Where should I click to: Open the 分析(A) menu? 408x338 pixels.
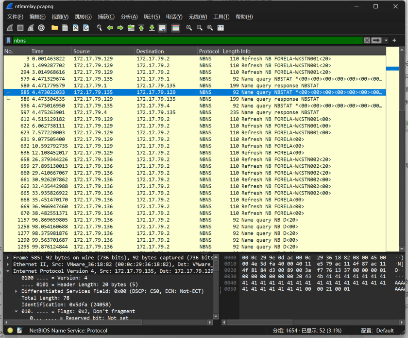(x=129, y=17)
